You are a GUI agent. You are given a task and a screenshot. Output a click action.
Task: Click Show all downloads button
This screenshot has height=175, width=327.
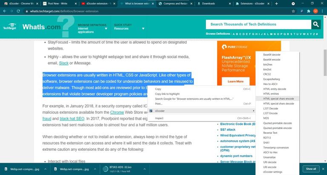pos(311,169)
